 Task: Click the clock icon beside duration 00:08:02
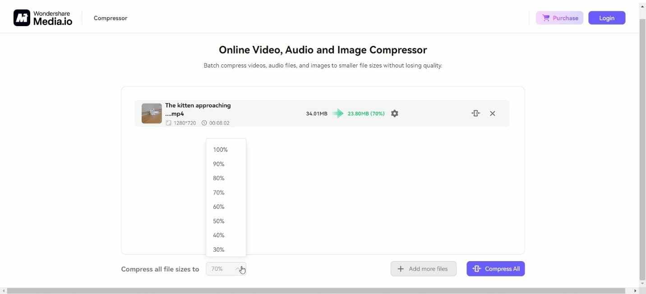pyautogui.click(x=204, y=122)
